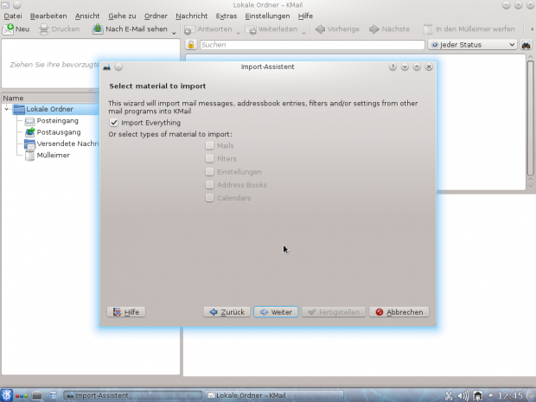
Task: Click the binoculars search icon
Action: [x=526, y=44]
